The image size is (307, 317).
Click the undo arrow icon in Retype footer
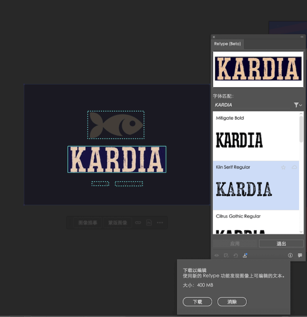(x=236, y=255)
